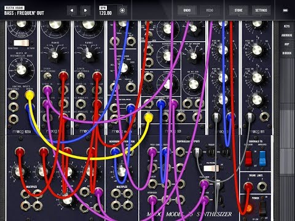Toggle the blue Controls To envelope switch
Image resolution: width=295 pixels, height=221 pixels.
262,158
